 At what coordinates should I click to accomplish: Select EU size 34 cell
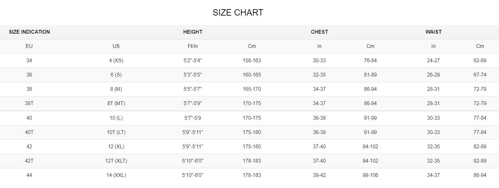[29, 60]
